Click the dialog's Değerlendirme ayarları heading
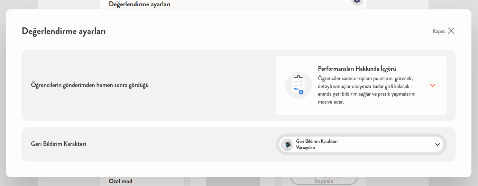 (64, 31)
